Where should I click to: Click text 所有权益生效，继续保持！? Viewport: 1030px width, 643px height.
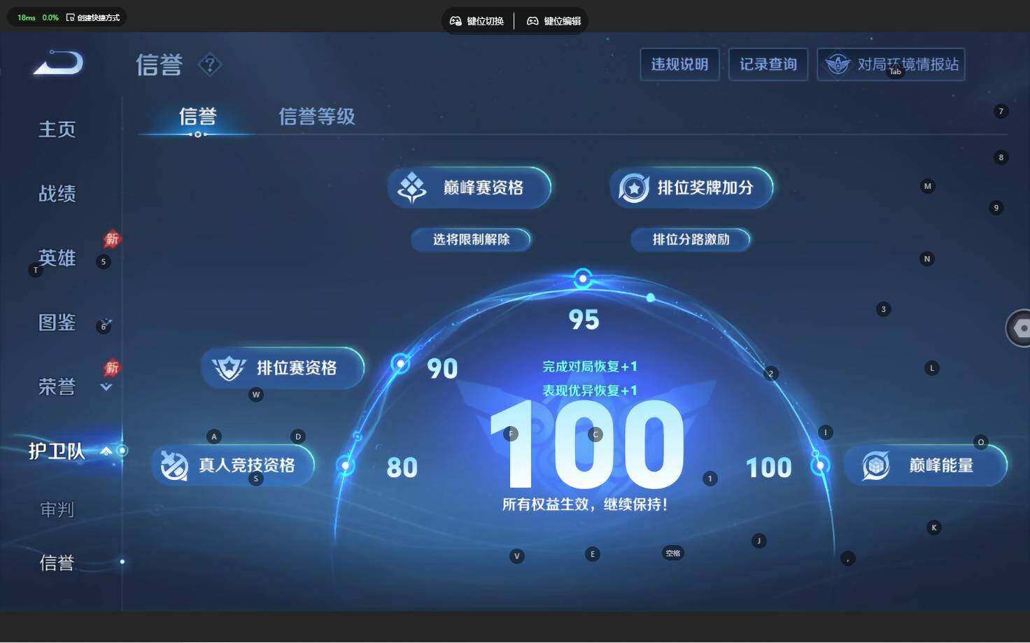pyautogui.click(x=585, y=504)
